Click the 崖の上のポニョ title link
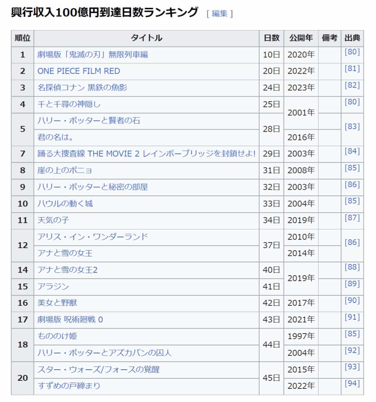376x402 pixels. click(x=65, y=170)
